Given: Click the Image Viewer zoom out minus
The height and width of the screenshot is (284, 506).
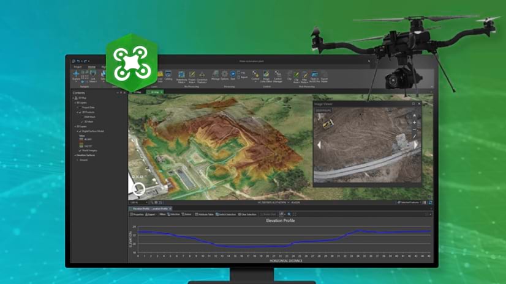Looking at the screenshot, I should pos(415,129).
